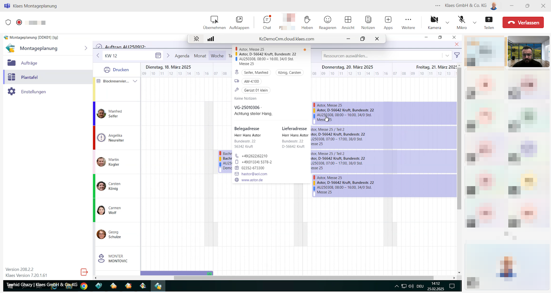Select resource Georg Schulze
551x293 pixels.
coord(117,234)
